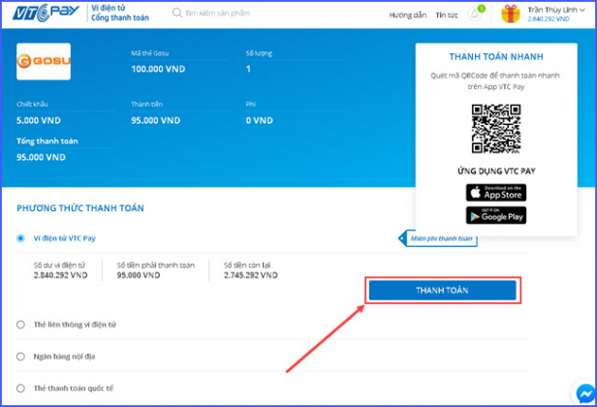Click the search magnifier icon
This screenshot has width=597, height=407.
(x=177, y=13)
